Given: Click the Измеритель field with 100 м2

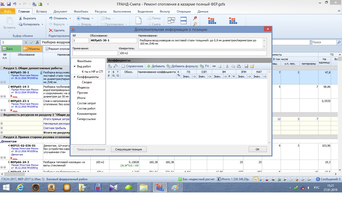Looking at the screenshot, I should 193,53.
